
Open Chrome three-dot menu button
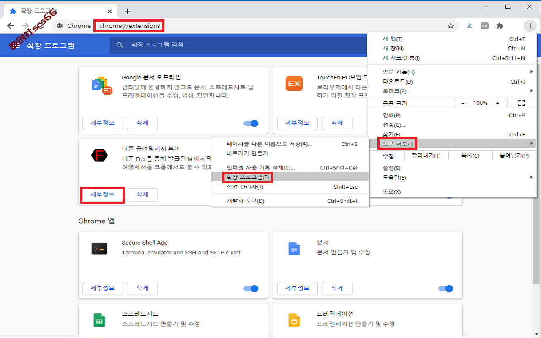530,26
